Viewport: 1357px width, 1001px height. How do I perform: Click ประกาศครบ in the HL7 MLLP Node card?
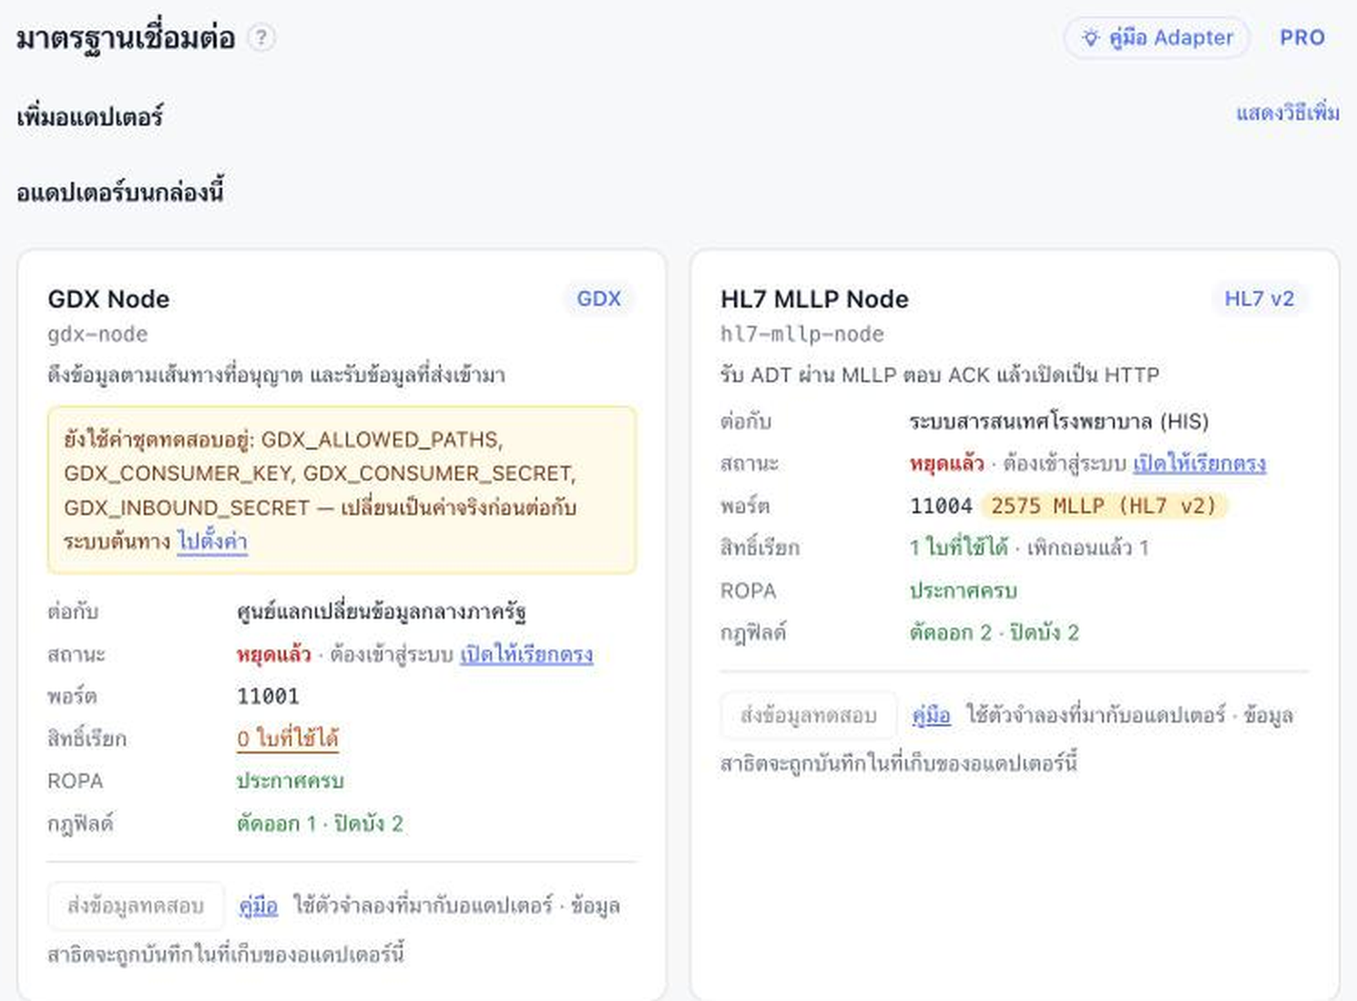pyautogui.click(x=964, y=591)
